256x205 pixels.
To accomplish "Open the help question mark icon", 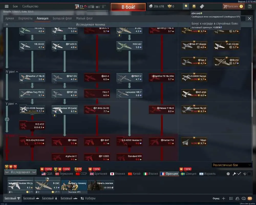I will pyautogui.click(x=250, y=6).
